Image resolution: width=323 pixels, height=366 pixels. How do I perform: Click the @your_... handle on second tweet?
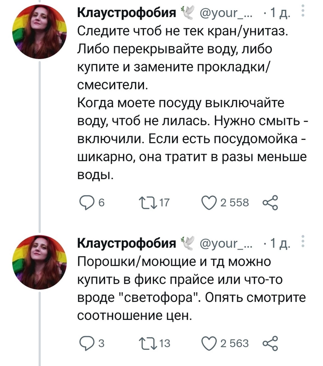226,244
